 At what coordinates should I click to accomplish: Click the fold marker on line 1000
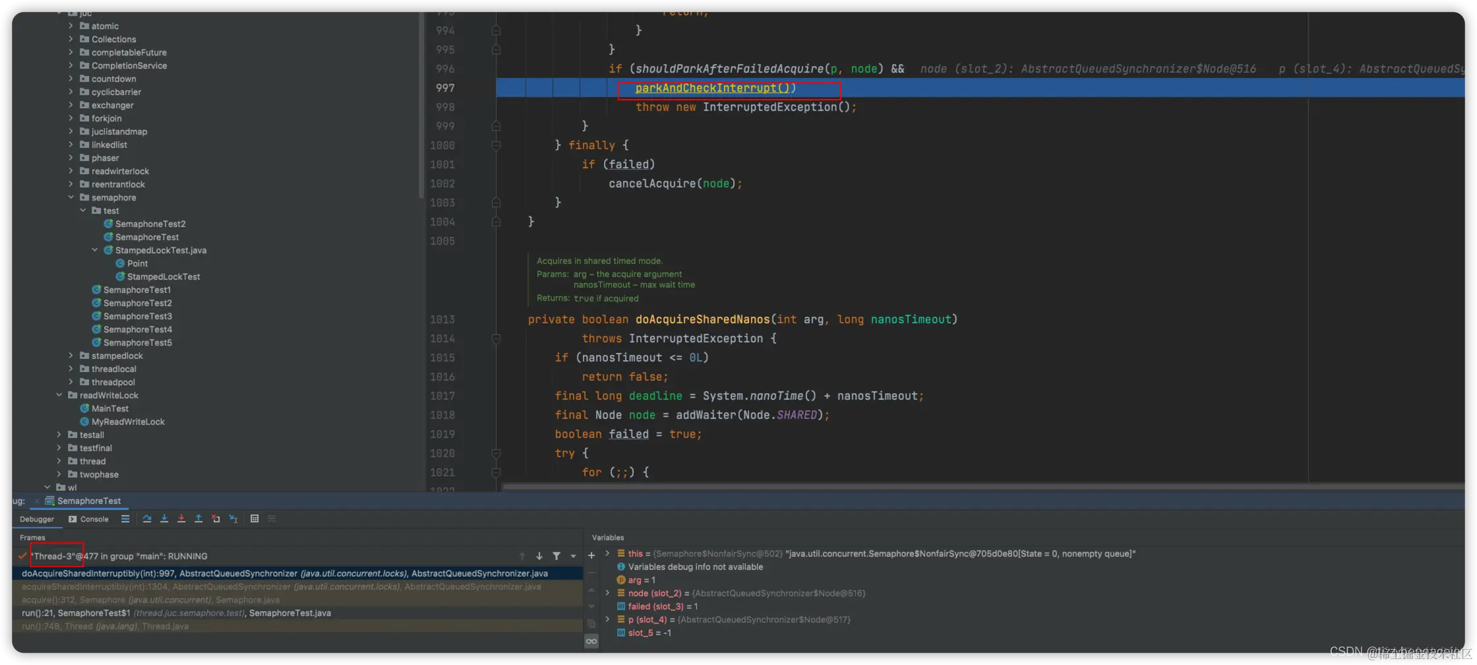click(496, 145)
